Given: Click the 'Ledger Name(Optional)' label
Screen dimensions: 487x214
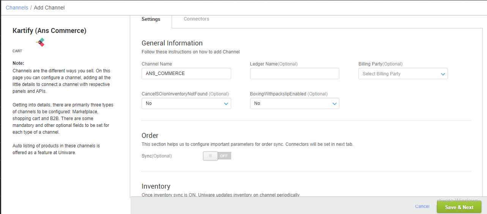Looking at the screenshot, I should [274, 64].
